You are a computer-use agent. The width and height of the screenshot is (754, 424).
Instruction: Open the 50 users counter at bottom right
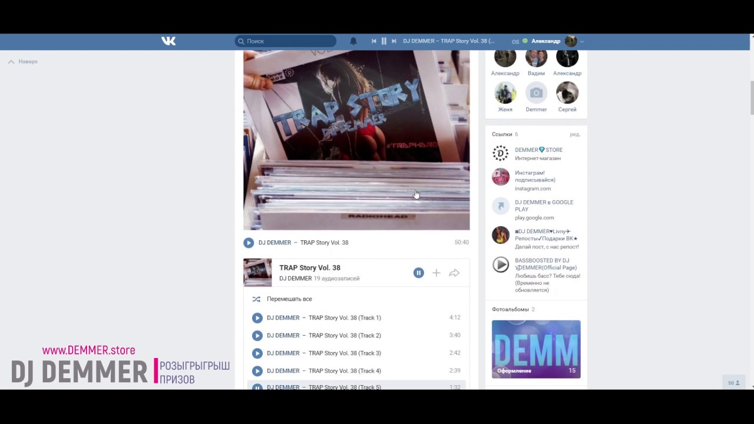click(733, 383)
